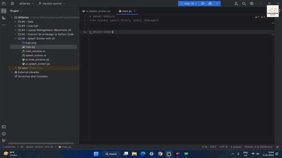Open taskbar clock and date
This screenshot has height=158, width=282.
268,154
